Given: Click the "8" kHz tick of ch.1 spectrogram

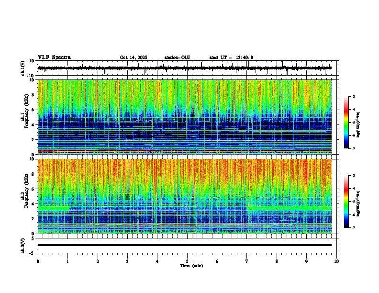Looking at the screenshot, I should point(33,95).
